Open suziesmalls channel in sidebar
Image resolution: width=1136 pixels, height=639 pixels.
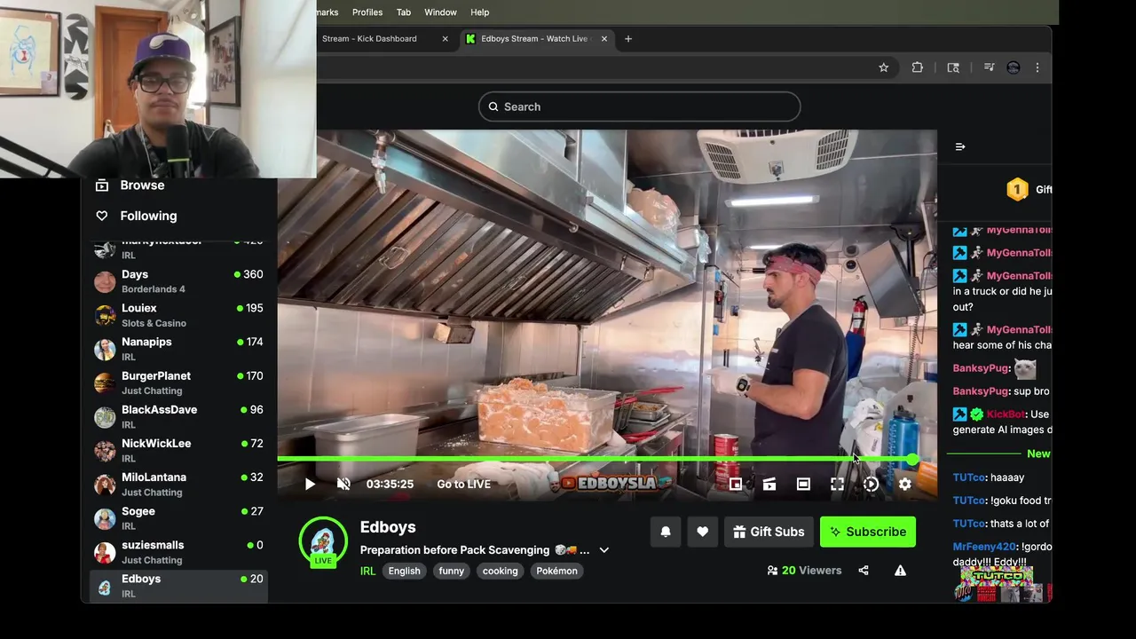178,552
